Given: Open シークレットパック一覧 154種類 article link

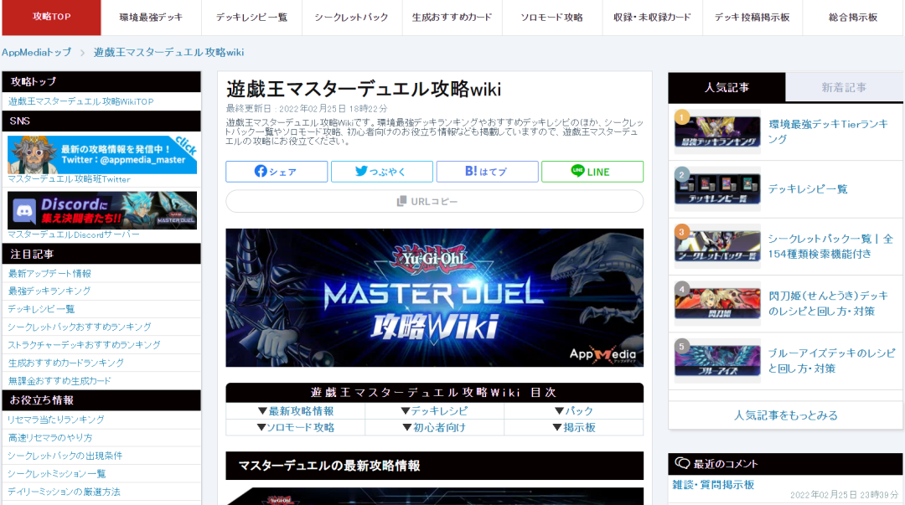Looking at the screenshot, I should tap(830, 246).
